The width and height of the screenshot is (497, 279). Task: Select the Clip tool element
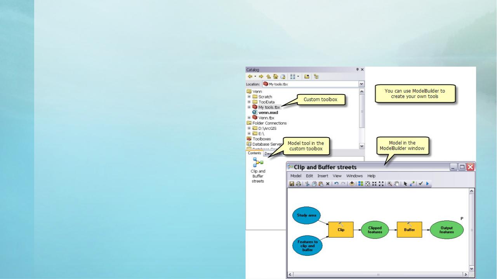point(341,229)
